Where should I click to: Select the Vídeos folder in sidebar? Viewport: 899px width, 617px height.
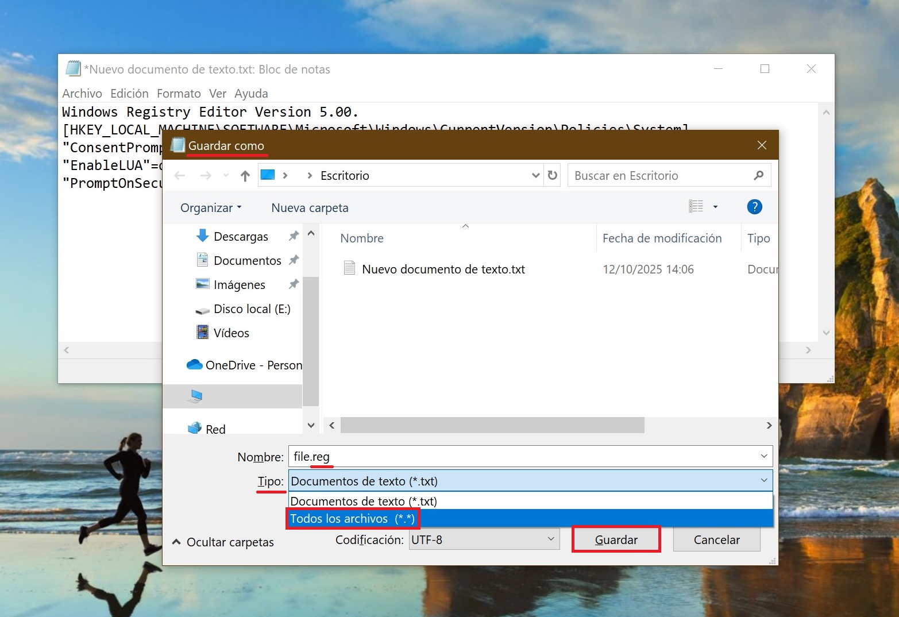[x=231, y=333]
